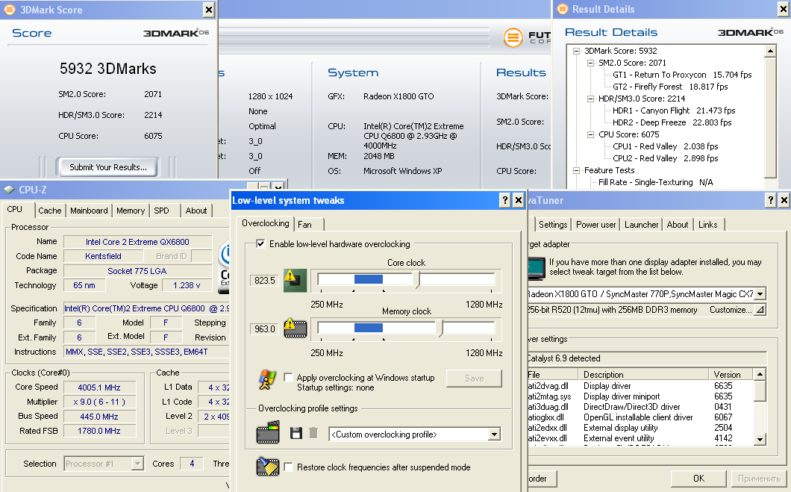Select GT2 - Firefly Forest result row
The image size is (791, 492).
(x=670, y=87)
